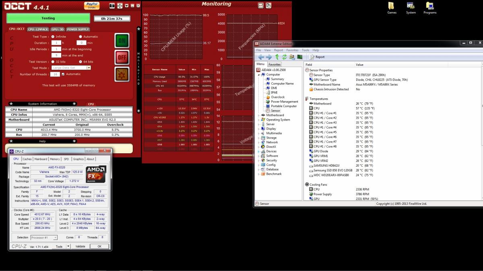The height and width of the screenshot is (271, 483).
Task: Collapse the System Information section arrow
Action: click(x=74, y=104)
